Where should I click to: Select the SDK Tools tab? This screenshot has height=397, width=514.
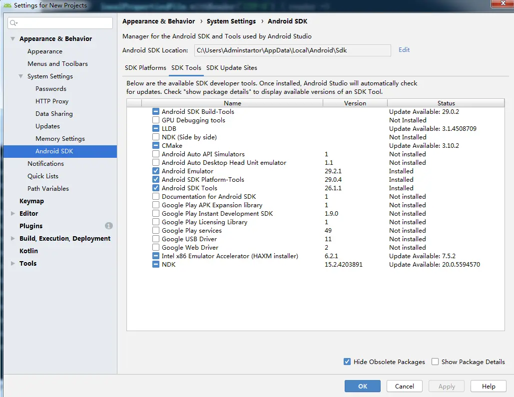tap(186, 68)
